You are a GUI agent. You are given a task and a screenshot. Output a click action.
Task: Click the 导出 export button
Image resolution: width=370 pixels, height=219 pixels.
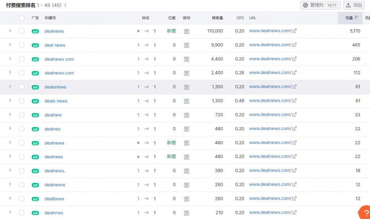[x=354, y=5]
